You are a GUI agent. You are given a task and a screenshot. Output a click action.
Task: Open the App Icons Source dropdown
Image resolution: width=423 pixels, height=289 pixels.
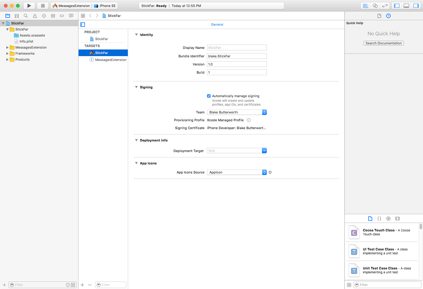[x=237, y=172]
